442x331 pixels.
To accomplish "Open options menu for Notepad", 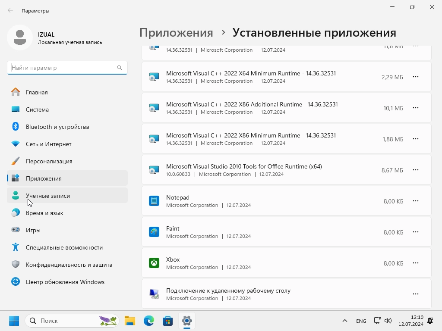I will pyautogui.click(x=416, y=201).
